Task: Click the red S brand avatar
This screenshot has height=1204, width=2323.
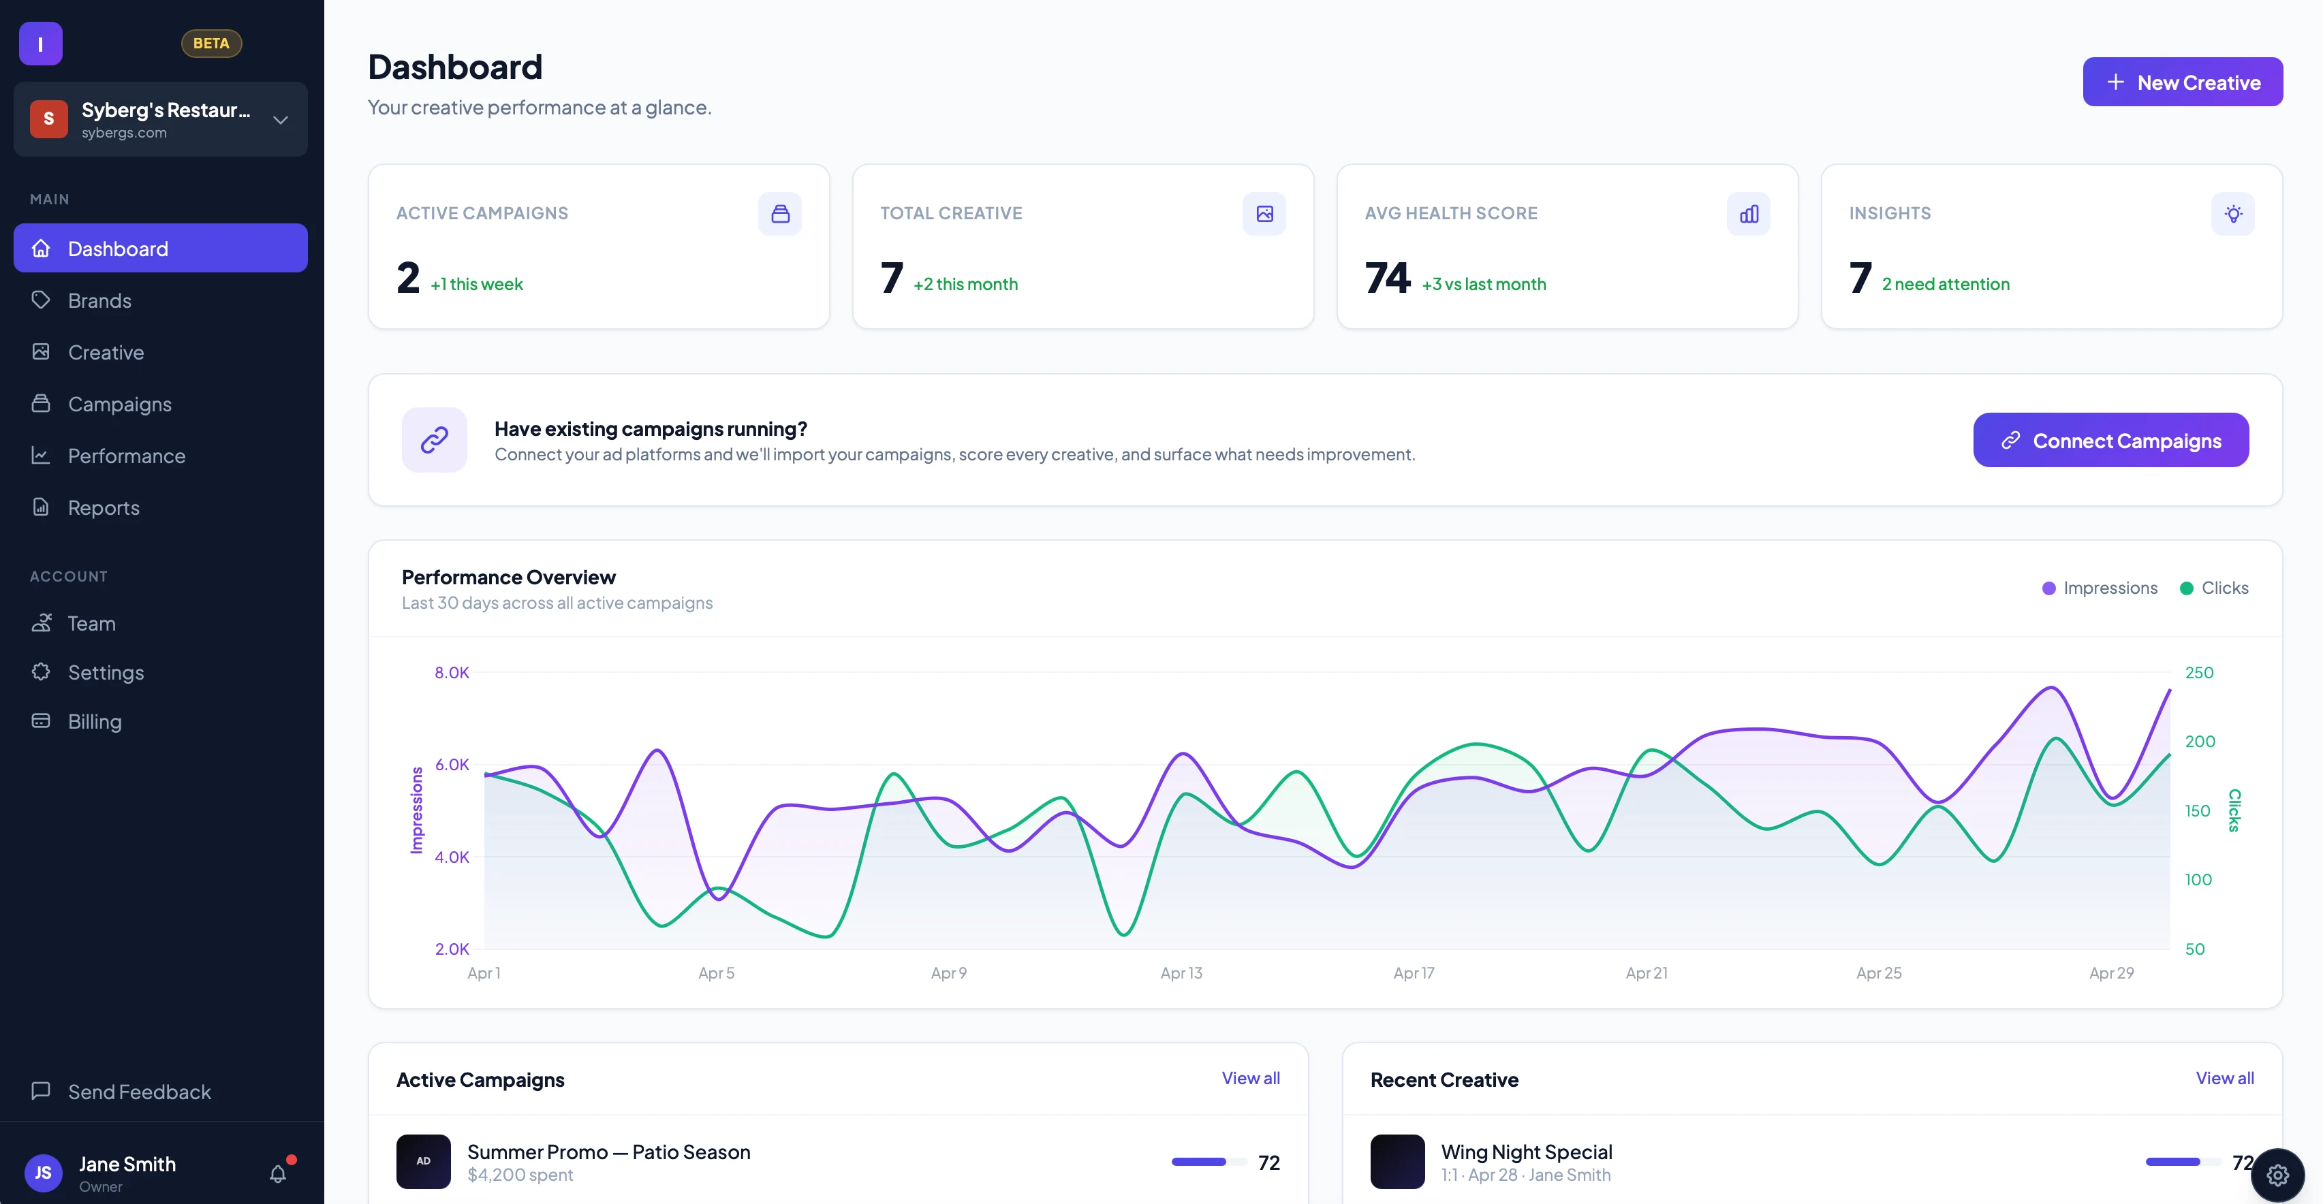Action: [48, 119]
